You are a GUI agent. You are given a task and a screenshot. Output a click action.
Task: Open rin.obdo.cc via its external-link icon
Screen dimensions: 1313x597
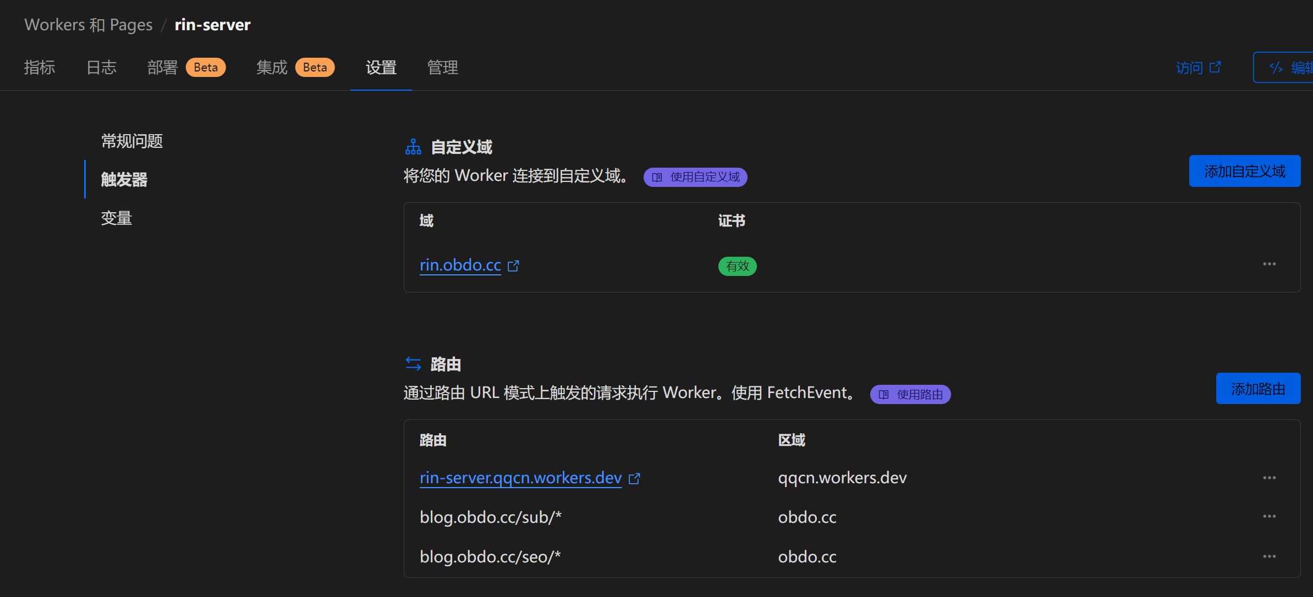pos(514,266)
